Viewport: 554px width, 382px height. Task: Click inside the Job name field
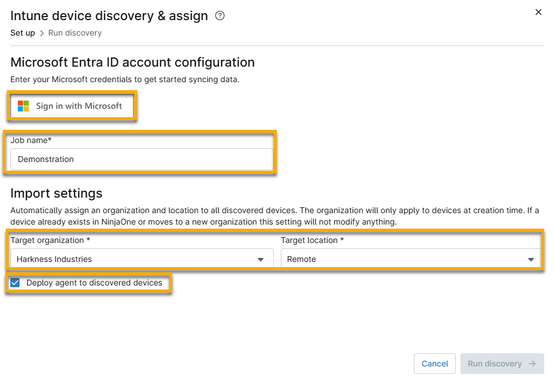pos(141,159)
